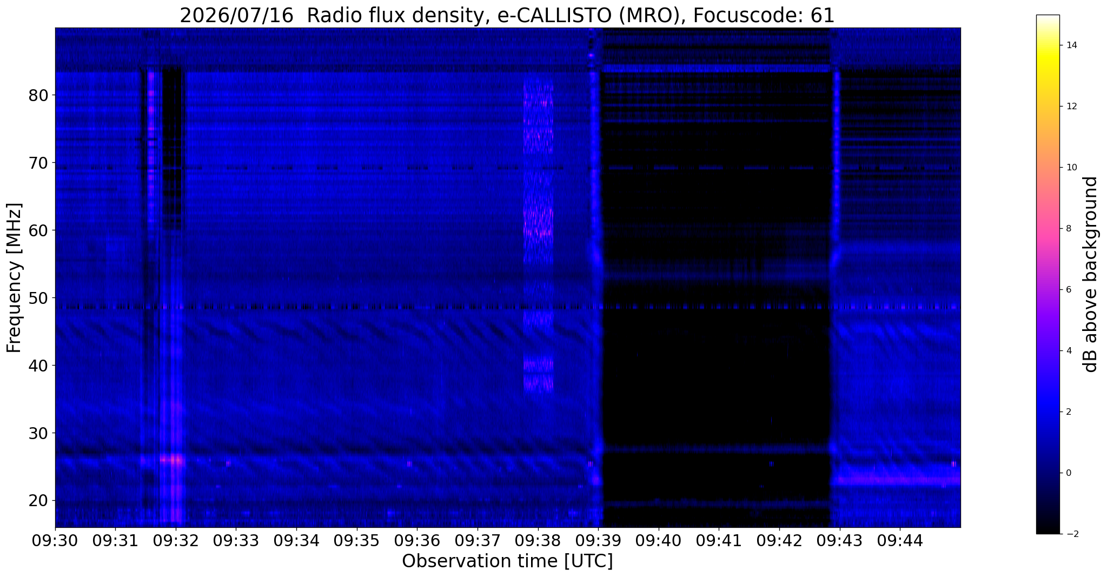Click the dB above background colorbar label

(1091, 274)
